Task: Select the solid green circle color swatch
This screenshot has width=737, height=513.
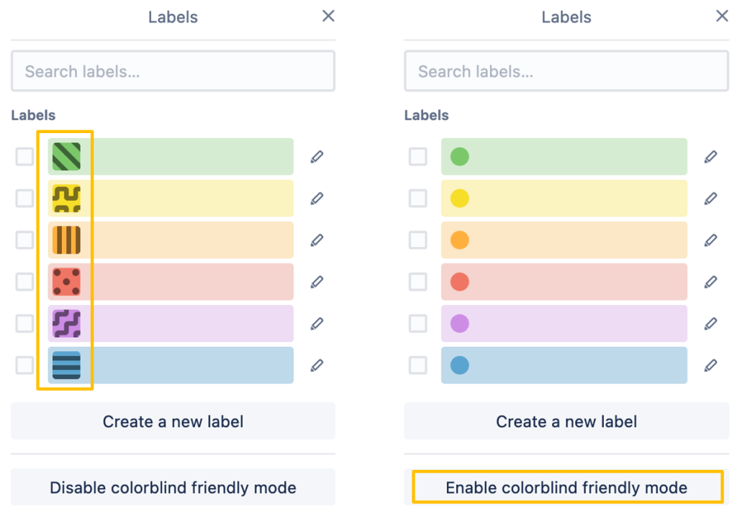Action: (459, 156)
